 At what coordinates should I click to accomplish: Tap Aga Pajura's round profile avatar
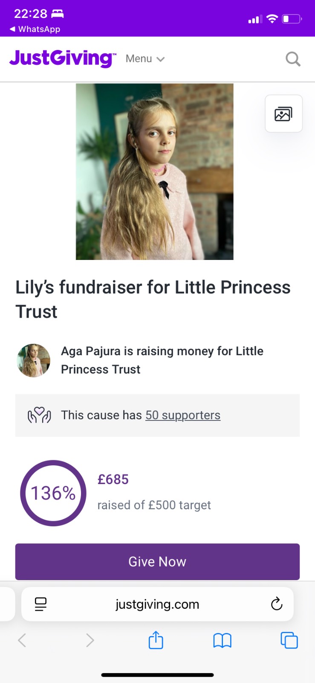[x=33, y=360]
